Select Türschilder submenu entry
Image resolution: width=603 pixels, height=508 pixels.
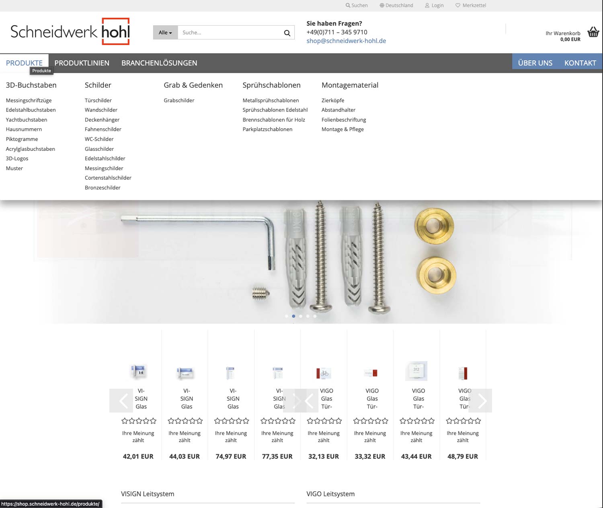pos(98,100)
